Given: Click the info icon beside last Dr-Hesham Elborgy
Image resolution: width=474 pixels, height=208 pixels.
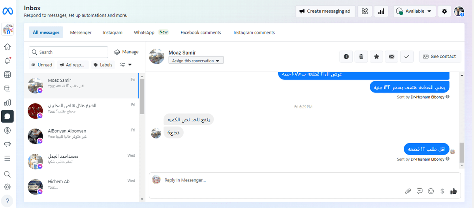Looking at the screenshot, I should [448, 159].
